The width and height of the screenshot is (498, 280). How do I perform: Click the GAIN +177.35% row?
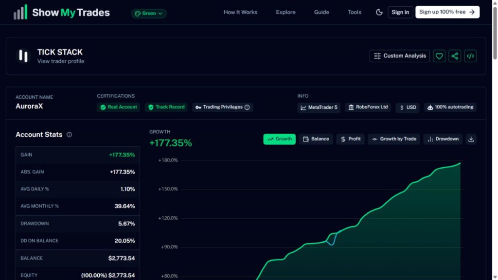[x=78, y=155]
